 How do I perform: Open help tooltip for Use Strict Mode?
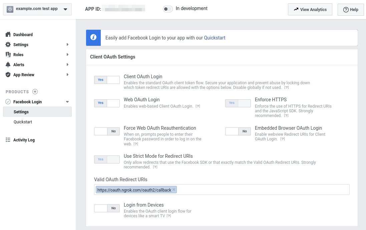tap(155, 167)
